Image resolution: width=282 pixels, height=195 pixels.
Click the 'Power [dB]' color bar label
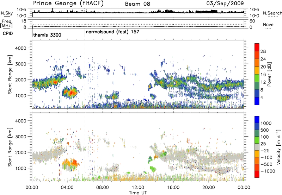269,74
